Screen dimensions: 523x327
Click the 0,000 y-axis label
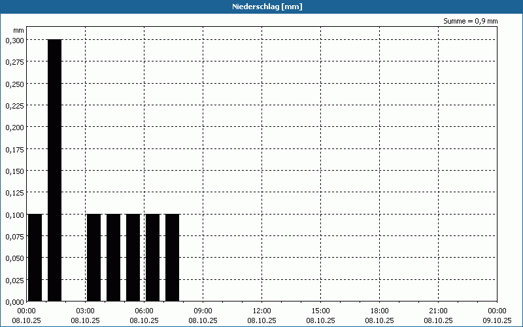pos(14,301)
